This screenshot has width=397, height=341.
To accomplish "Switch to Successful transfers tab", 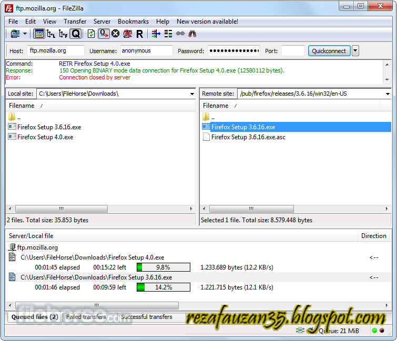I will (x=147, y=317).
